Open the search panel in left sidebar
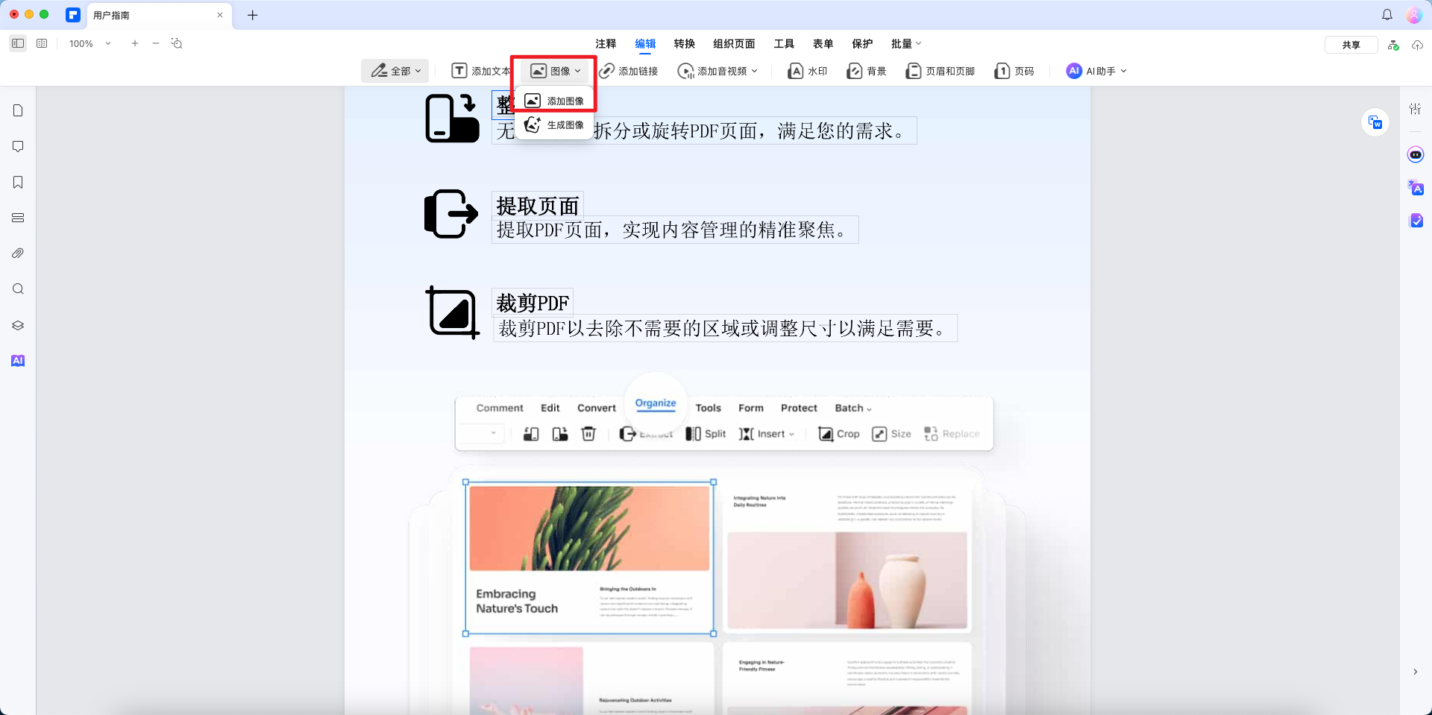The image size is (1432, 715). (x=17, y=289)
